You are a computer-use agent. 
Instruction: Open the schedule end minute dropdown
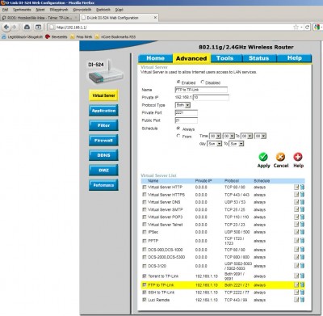(x=260, y=136)
